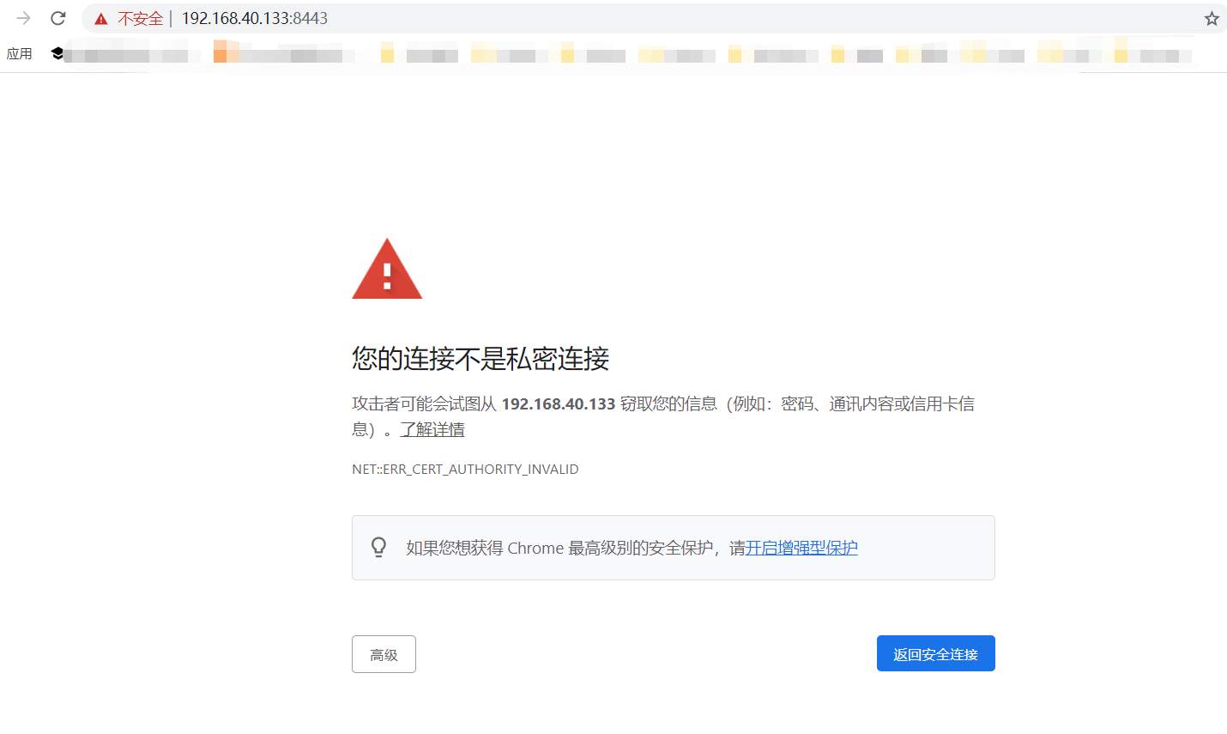Click the red warning icon in address bar
Viewport: 1227px width, 734px height.
click(101, 19)
